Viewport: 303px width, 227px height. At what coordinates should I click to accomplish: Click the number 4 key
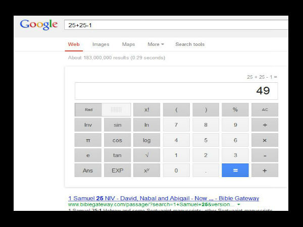click(x=176, y=140)
